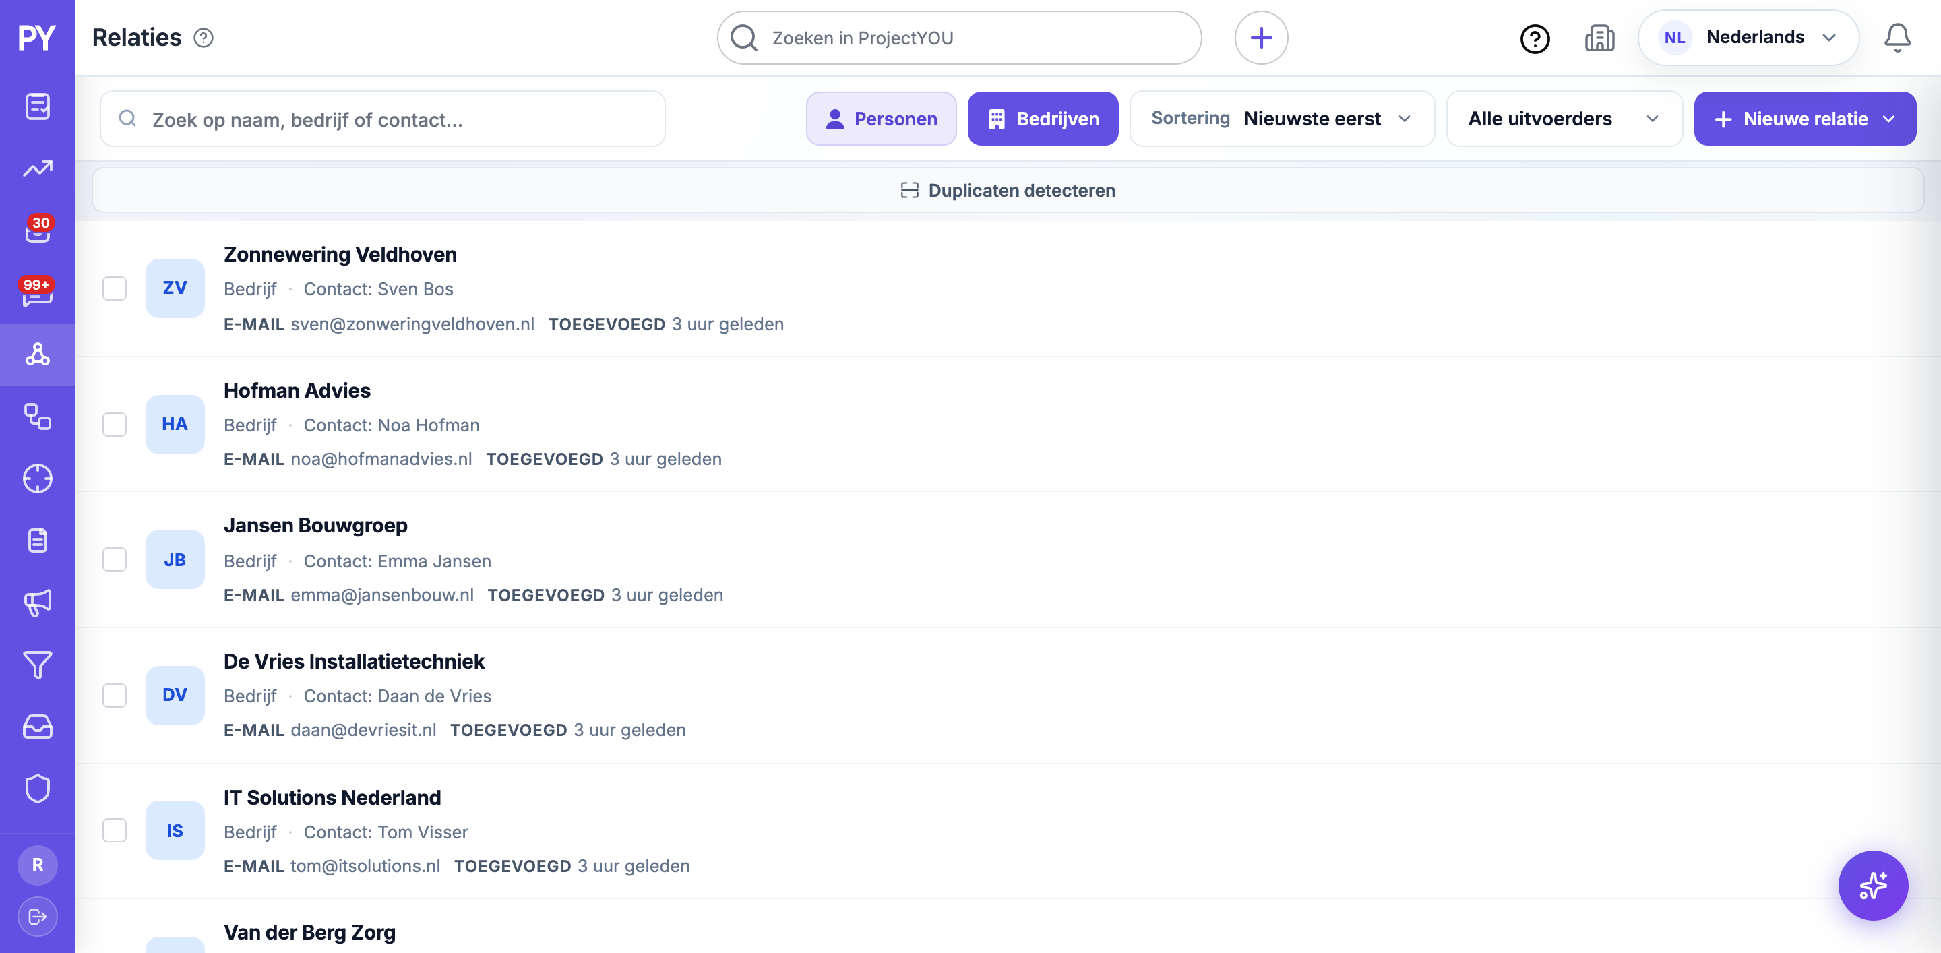Switch to the Personen filter tab

881,118
